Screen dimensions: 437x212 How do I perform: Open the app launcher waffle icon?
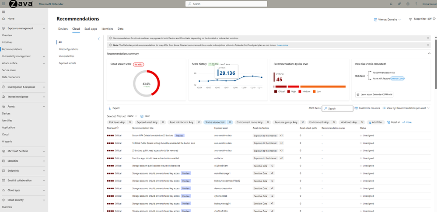pos(3,4)
